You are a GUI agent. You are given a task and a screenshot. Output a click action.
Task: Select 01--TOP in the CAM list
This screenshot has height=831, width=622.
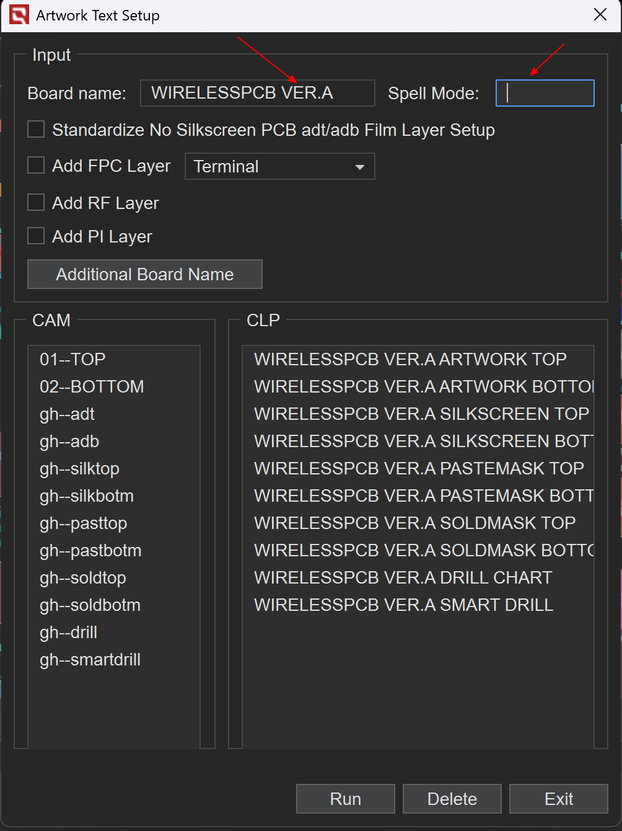click(72, 359)
